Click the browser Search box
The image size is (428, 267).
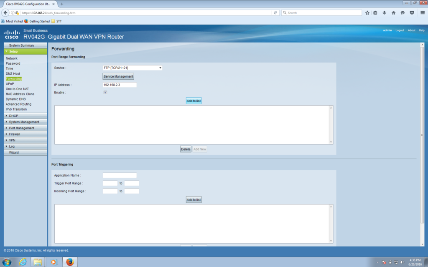click(x=321, y=13)
